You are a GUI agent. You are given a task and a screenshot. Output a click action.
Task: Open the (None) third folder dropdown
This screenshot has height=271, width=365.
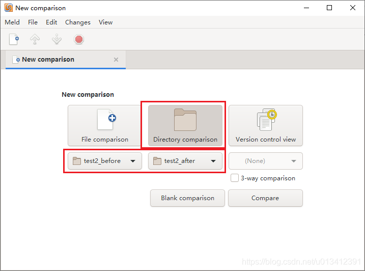pos(266,161)
